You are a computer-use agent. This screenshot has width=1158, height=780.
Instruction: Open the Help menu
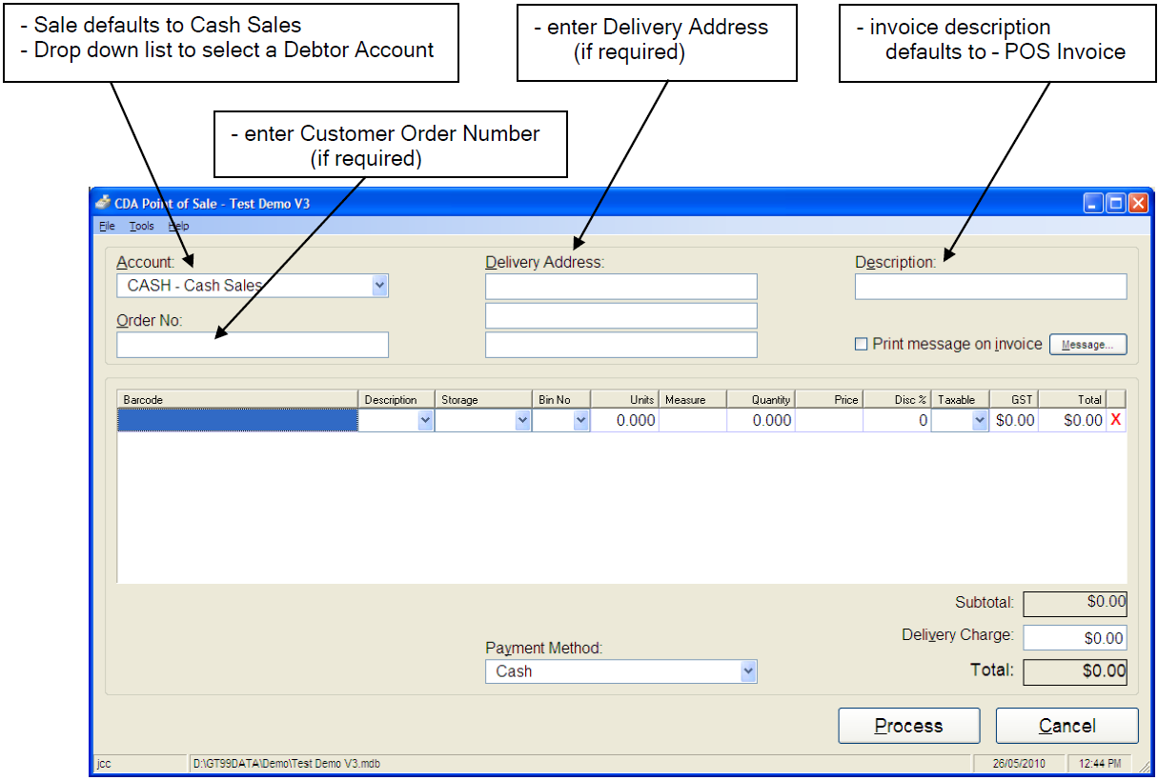(179, 226)
